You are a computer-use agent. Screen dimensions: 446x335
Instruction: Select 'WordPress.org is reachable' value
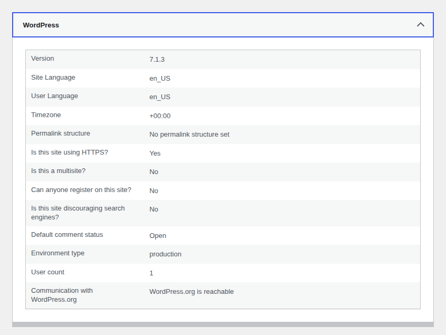point(192,292)
